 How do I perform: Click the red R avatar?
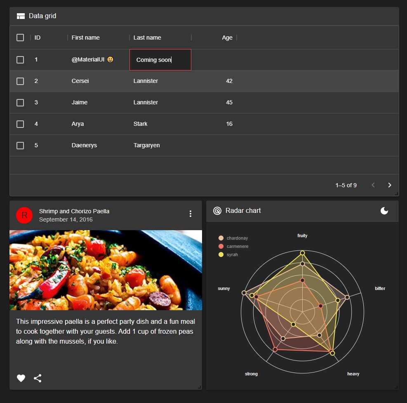(24, 215)
